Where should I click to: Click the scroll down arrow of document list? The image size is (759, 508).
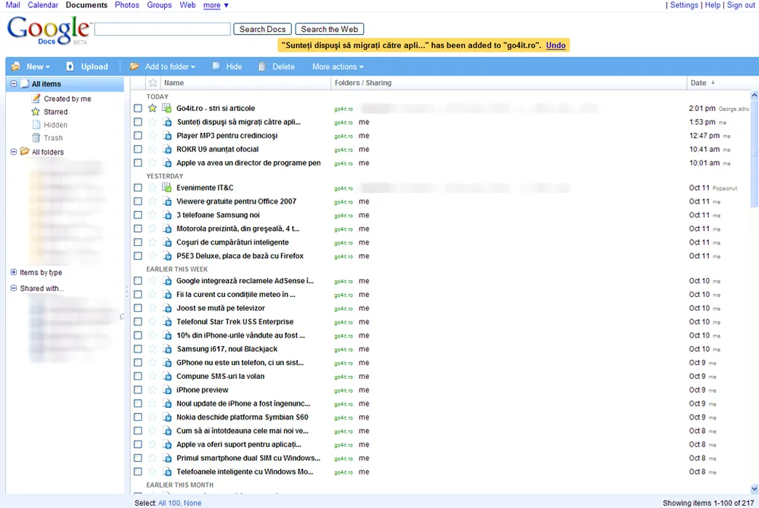click(754, 488)
